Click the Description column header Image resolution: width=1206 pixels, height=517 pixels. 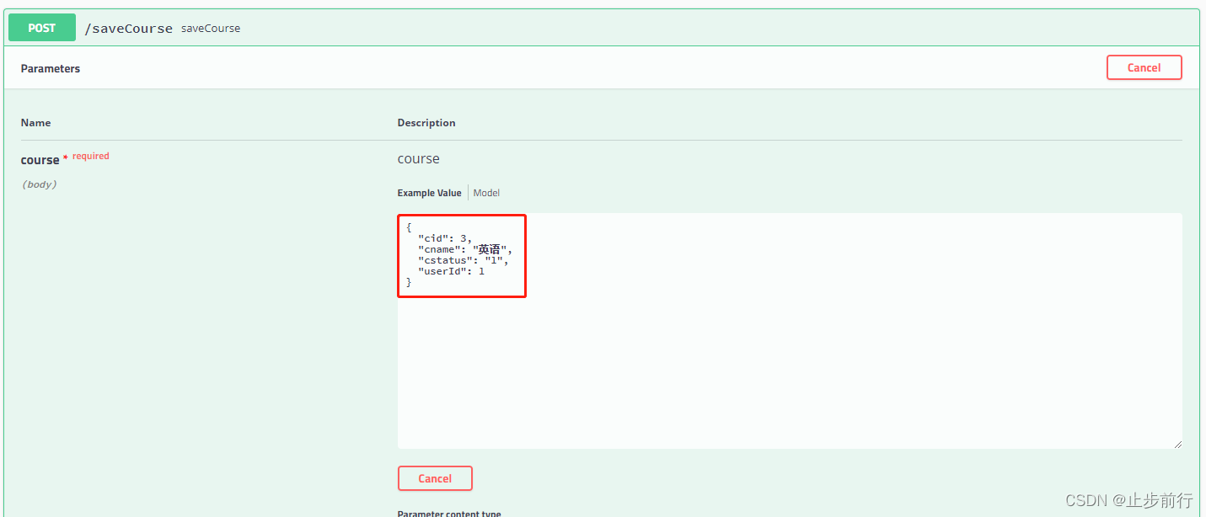[426, 123]
